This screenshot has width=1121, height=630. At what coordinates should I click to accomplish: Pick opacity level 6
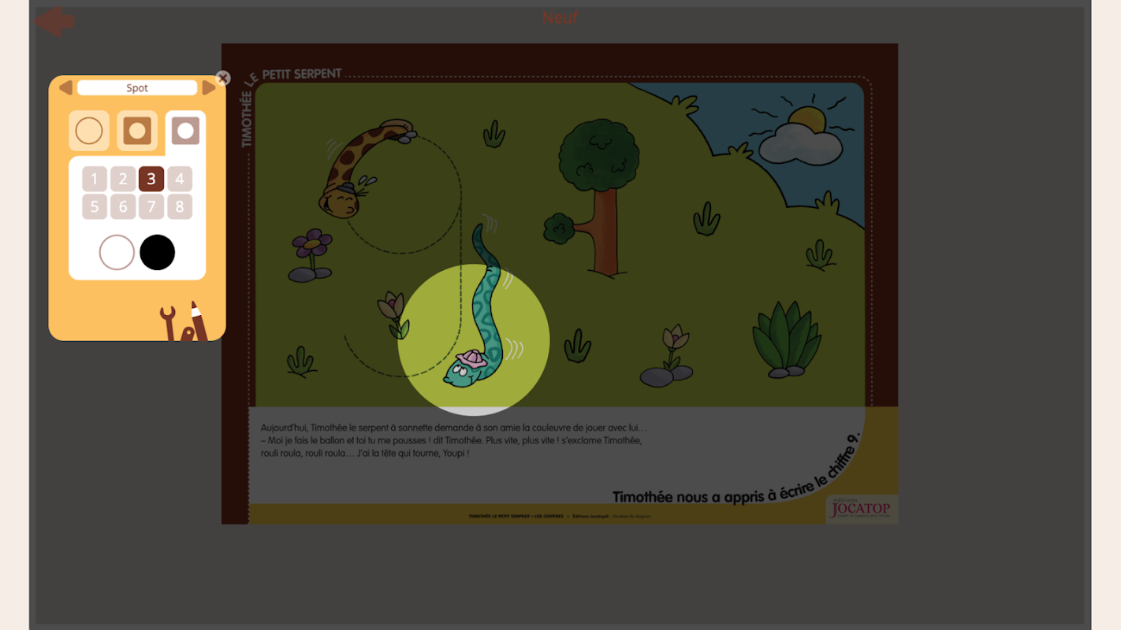(123, 207)
